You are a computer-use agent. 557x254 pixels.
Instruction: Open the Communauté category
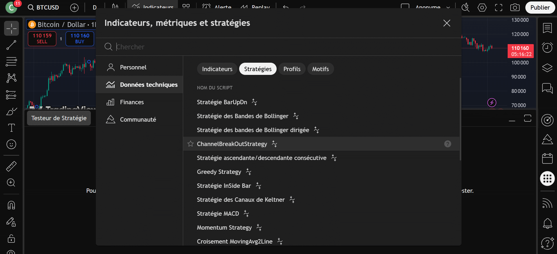(138, 120)
